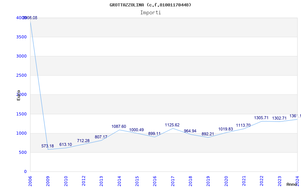Click the 2020 x-axis tick label
301x188 pixels.
(x=226, y=180)
